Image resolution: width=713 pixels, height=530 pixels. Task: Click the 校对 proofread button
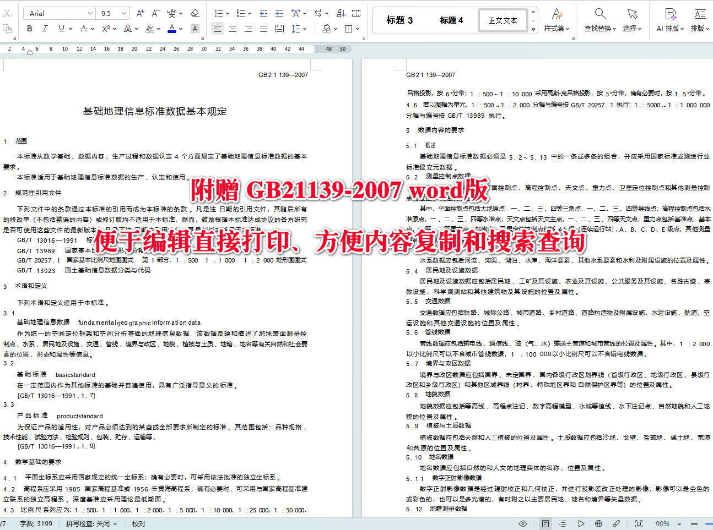tap(138, 524)
